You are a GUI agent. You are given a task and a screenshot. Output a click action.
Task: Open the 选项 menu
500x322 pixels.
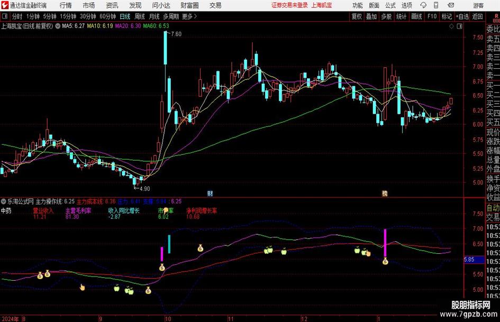point(406,5)
